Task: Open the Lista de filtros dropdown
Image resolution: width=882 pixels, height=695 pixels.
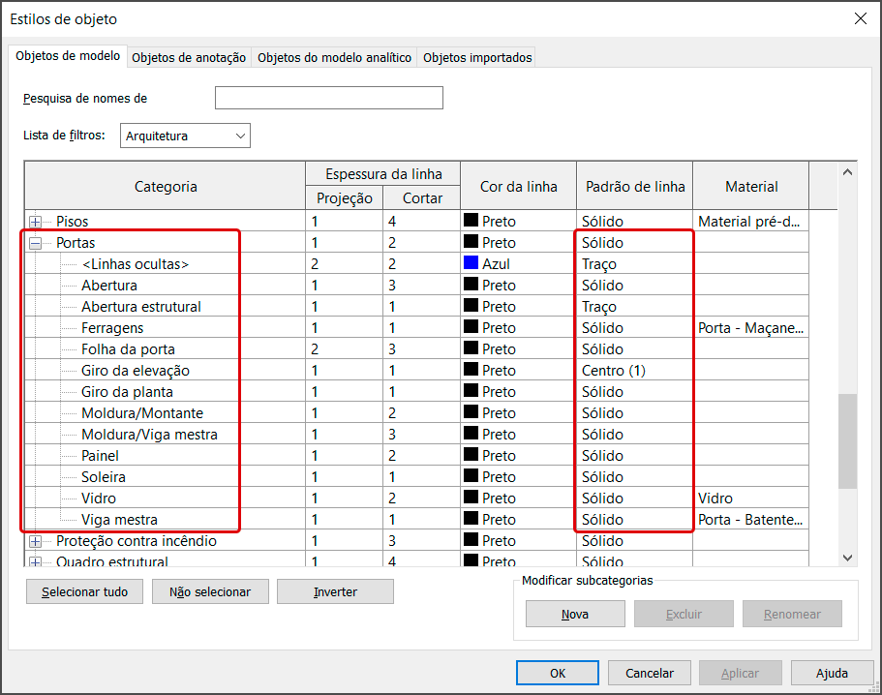Action: 185,136
